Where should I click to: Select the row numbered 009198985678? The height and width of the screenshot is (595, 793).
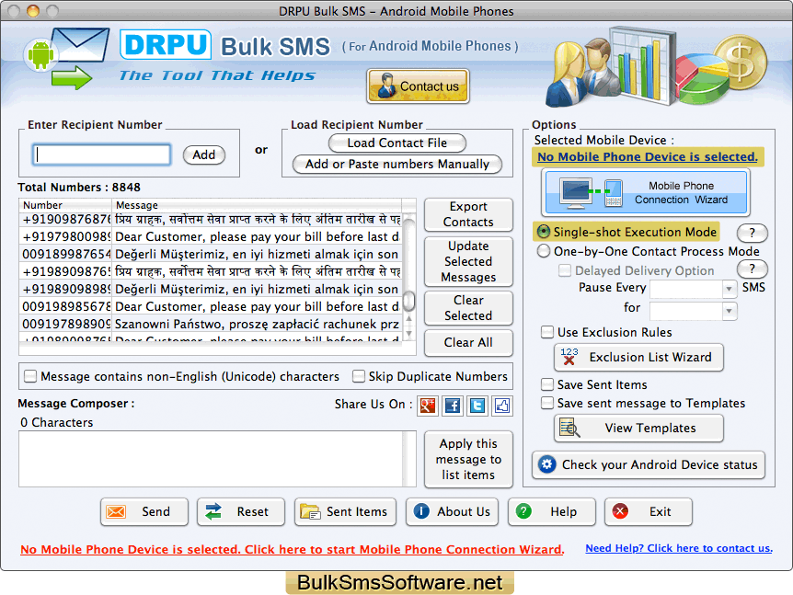click(211, 306)
